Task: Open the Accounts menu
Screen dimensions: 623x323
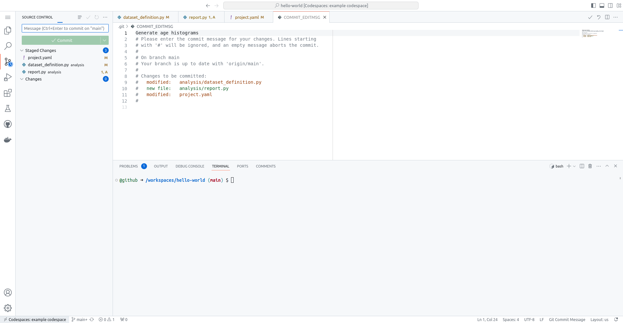Action: (x=8, y=292)
